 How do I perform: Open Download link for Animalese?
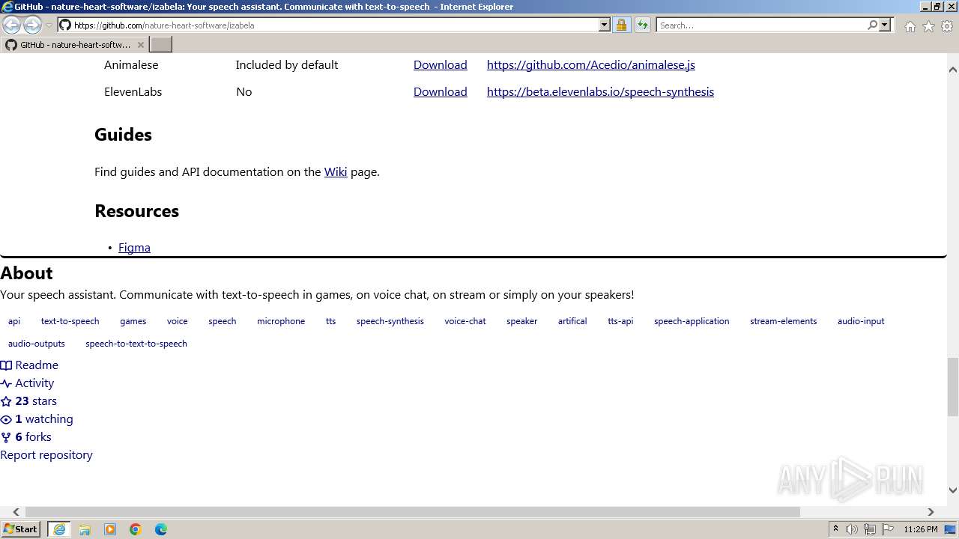coord(440,65)
